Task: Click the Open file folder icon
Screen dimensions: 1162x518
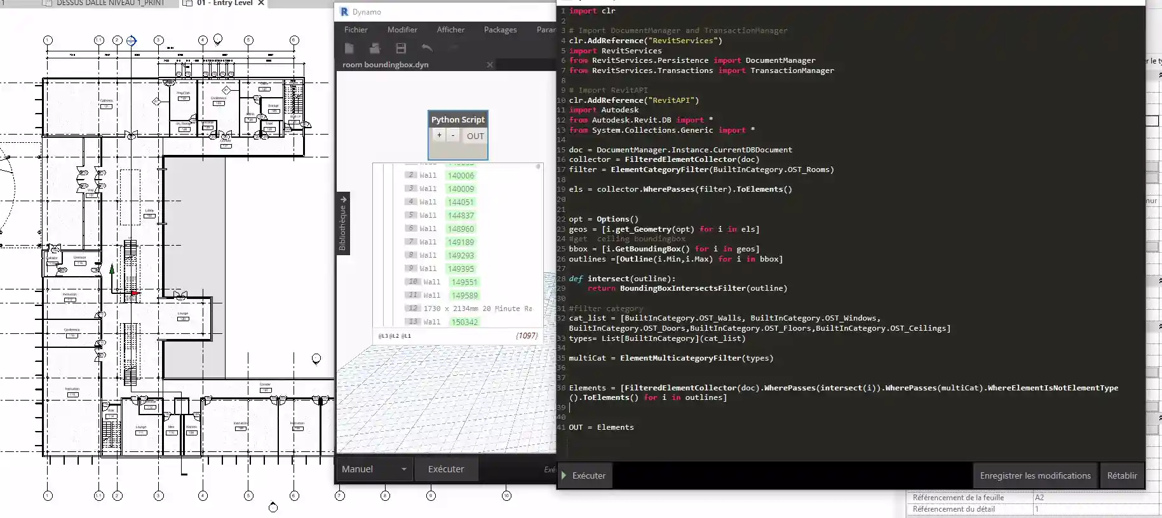Action: coord(375,48)
